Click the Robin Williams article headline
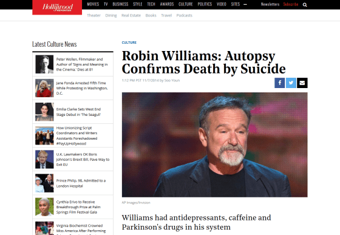Image resolution: width=340 pixels, height=235 pixels. tap(203, 63)
